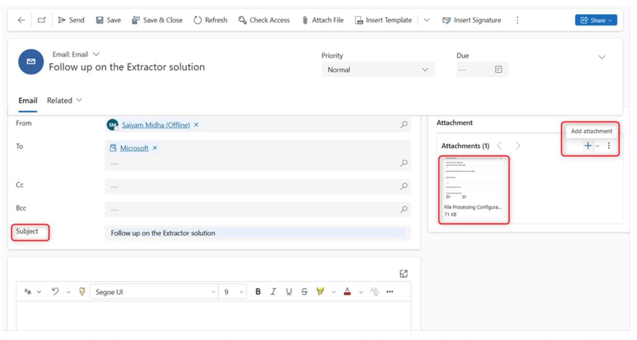Open the File Processing Configuration attachment thumbnail
The image size is (637, 340).
474,190
